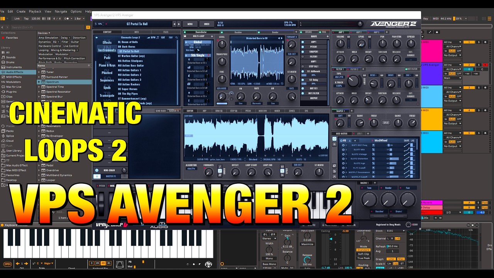Viewport: 494px width, 278px height.
Task: Click the CAT button in Avenger browser
Action: pyautogui.click(x=163, y=37)
